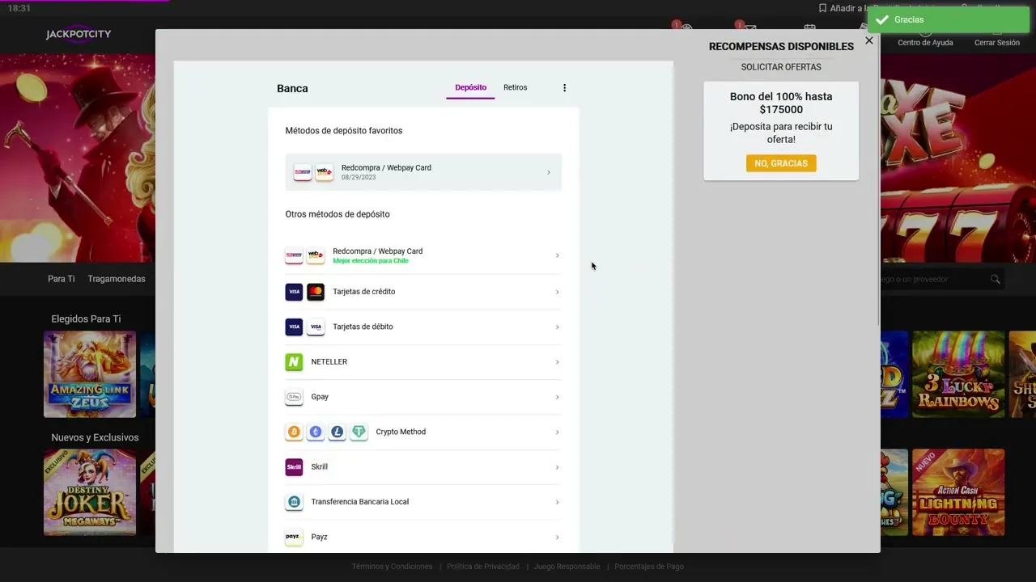Click the Mastercard icon for credit cards
The height and width of the screenshot is (582, 1036).
[316, 292]
